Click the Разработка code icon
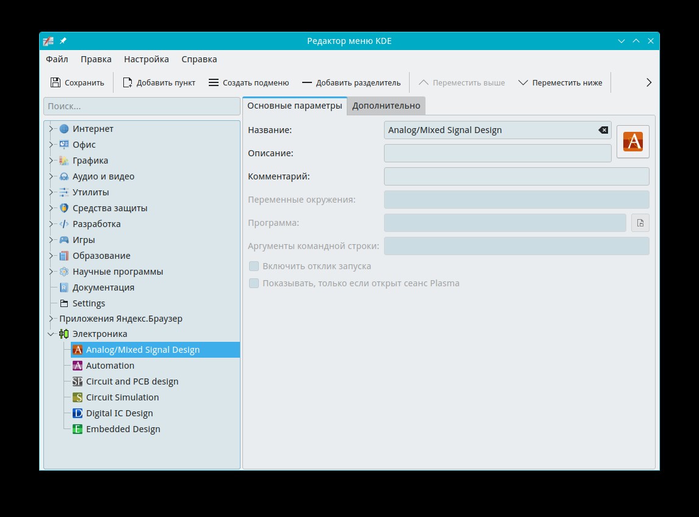This screenshot has width=699, height=517. tap(64, 224)
